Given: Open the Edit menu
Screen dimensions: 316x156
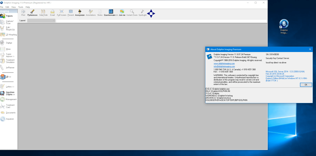Looking at the screenshot, I should [7, 7].
